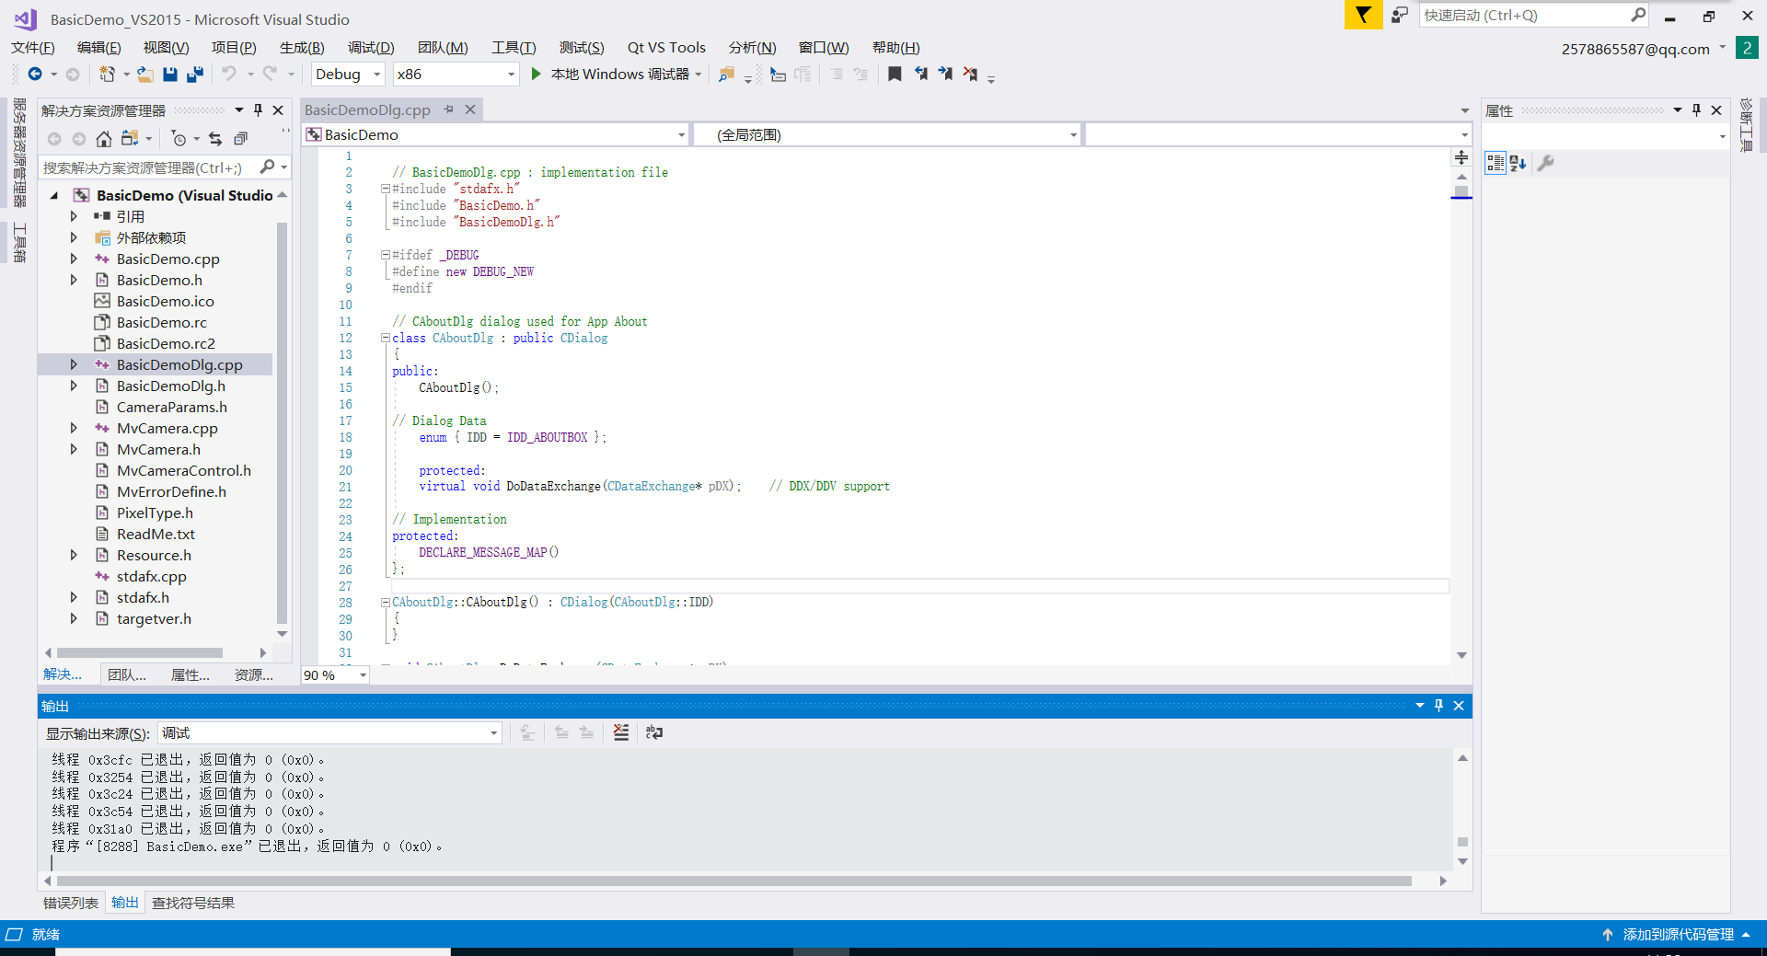This screenshot has height=956, width=1767.
Task: Collapse all items in Solution Explorer
Action: 240,138
